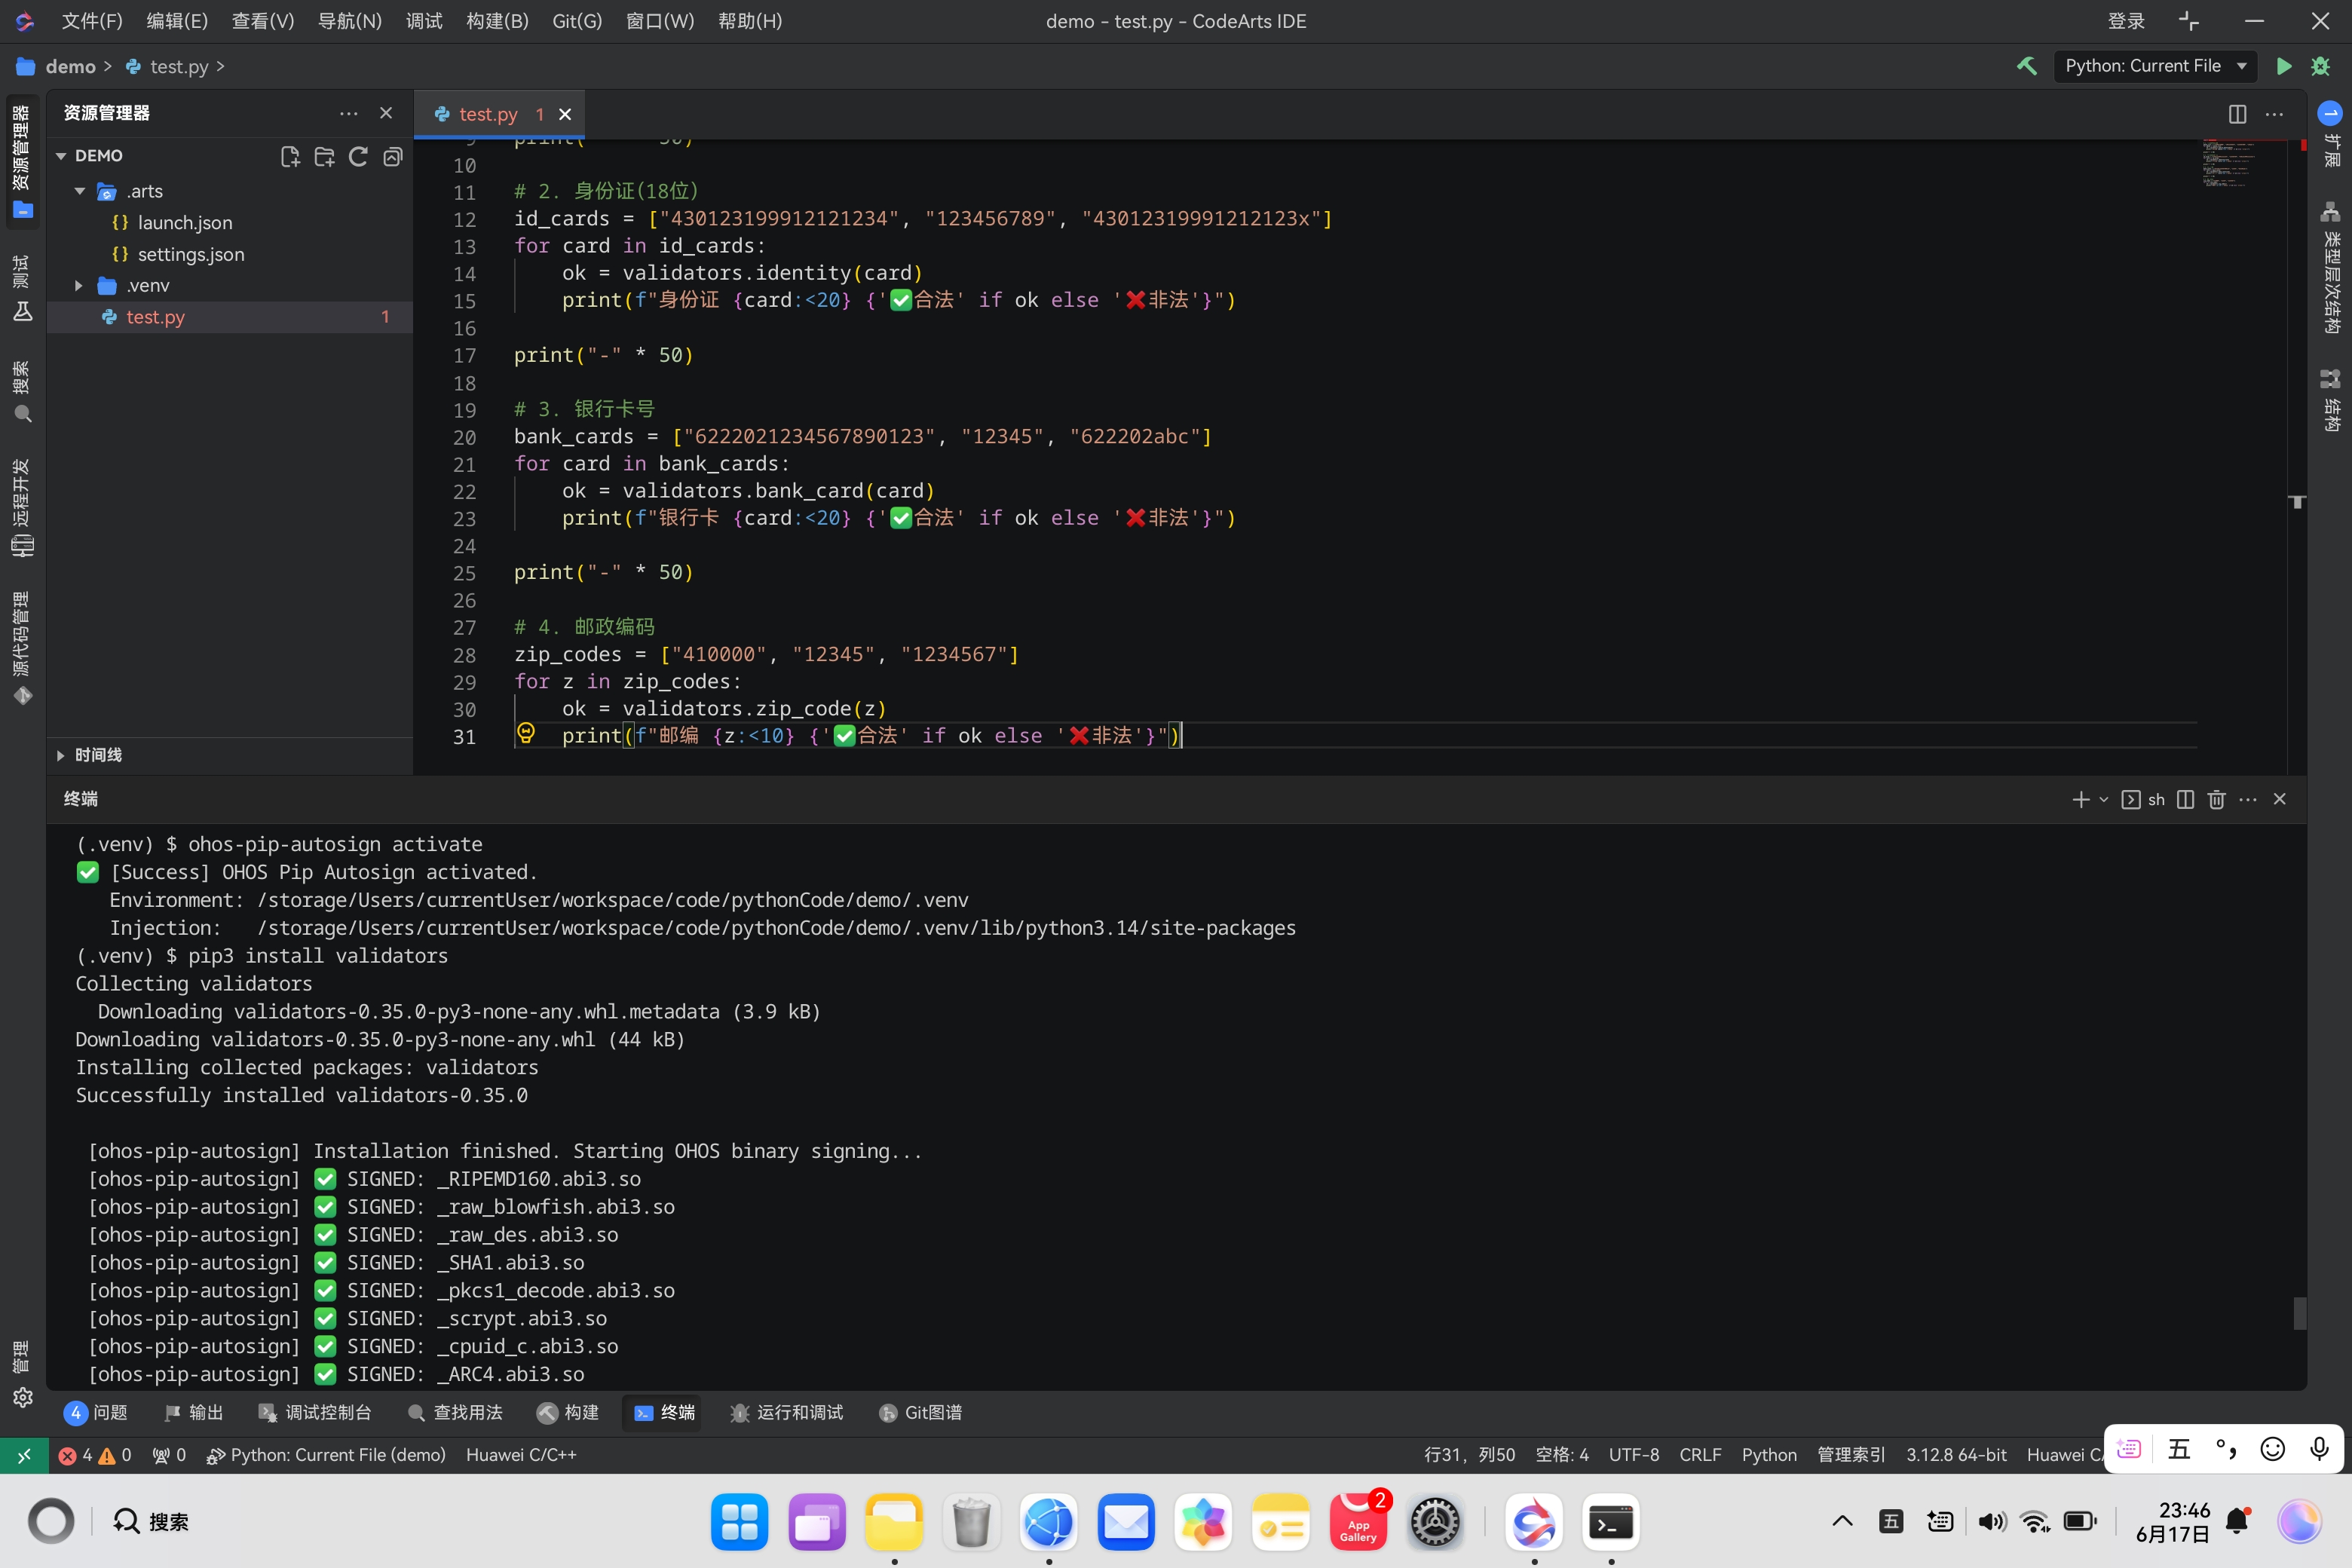Collapse the DEMO root folder
2352x1568 pixels.
point(61,156)
